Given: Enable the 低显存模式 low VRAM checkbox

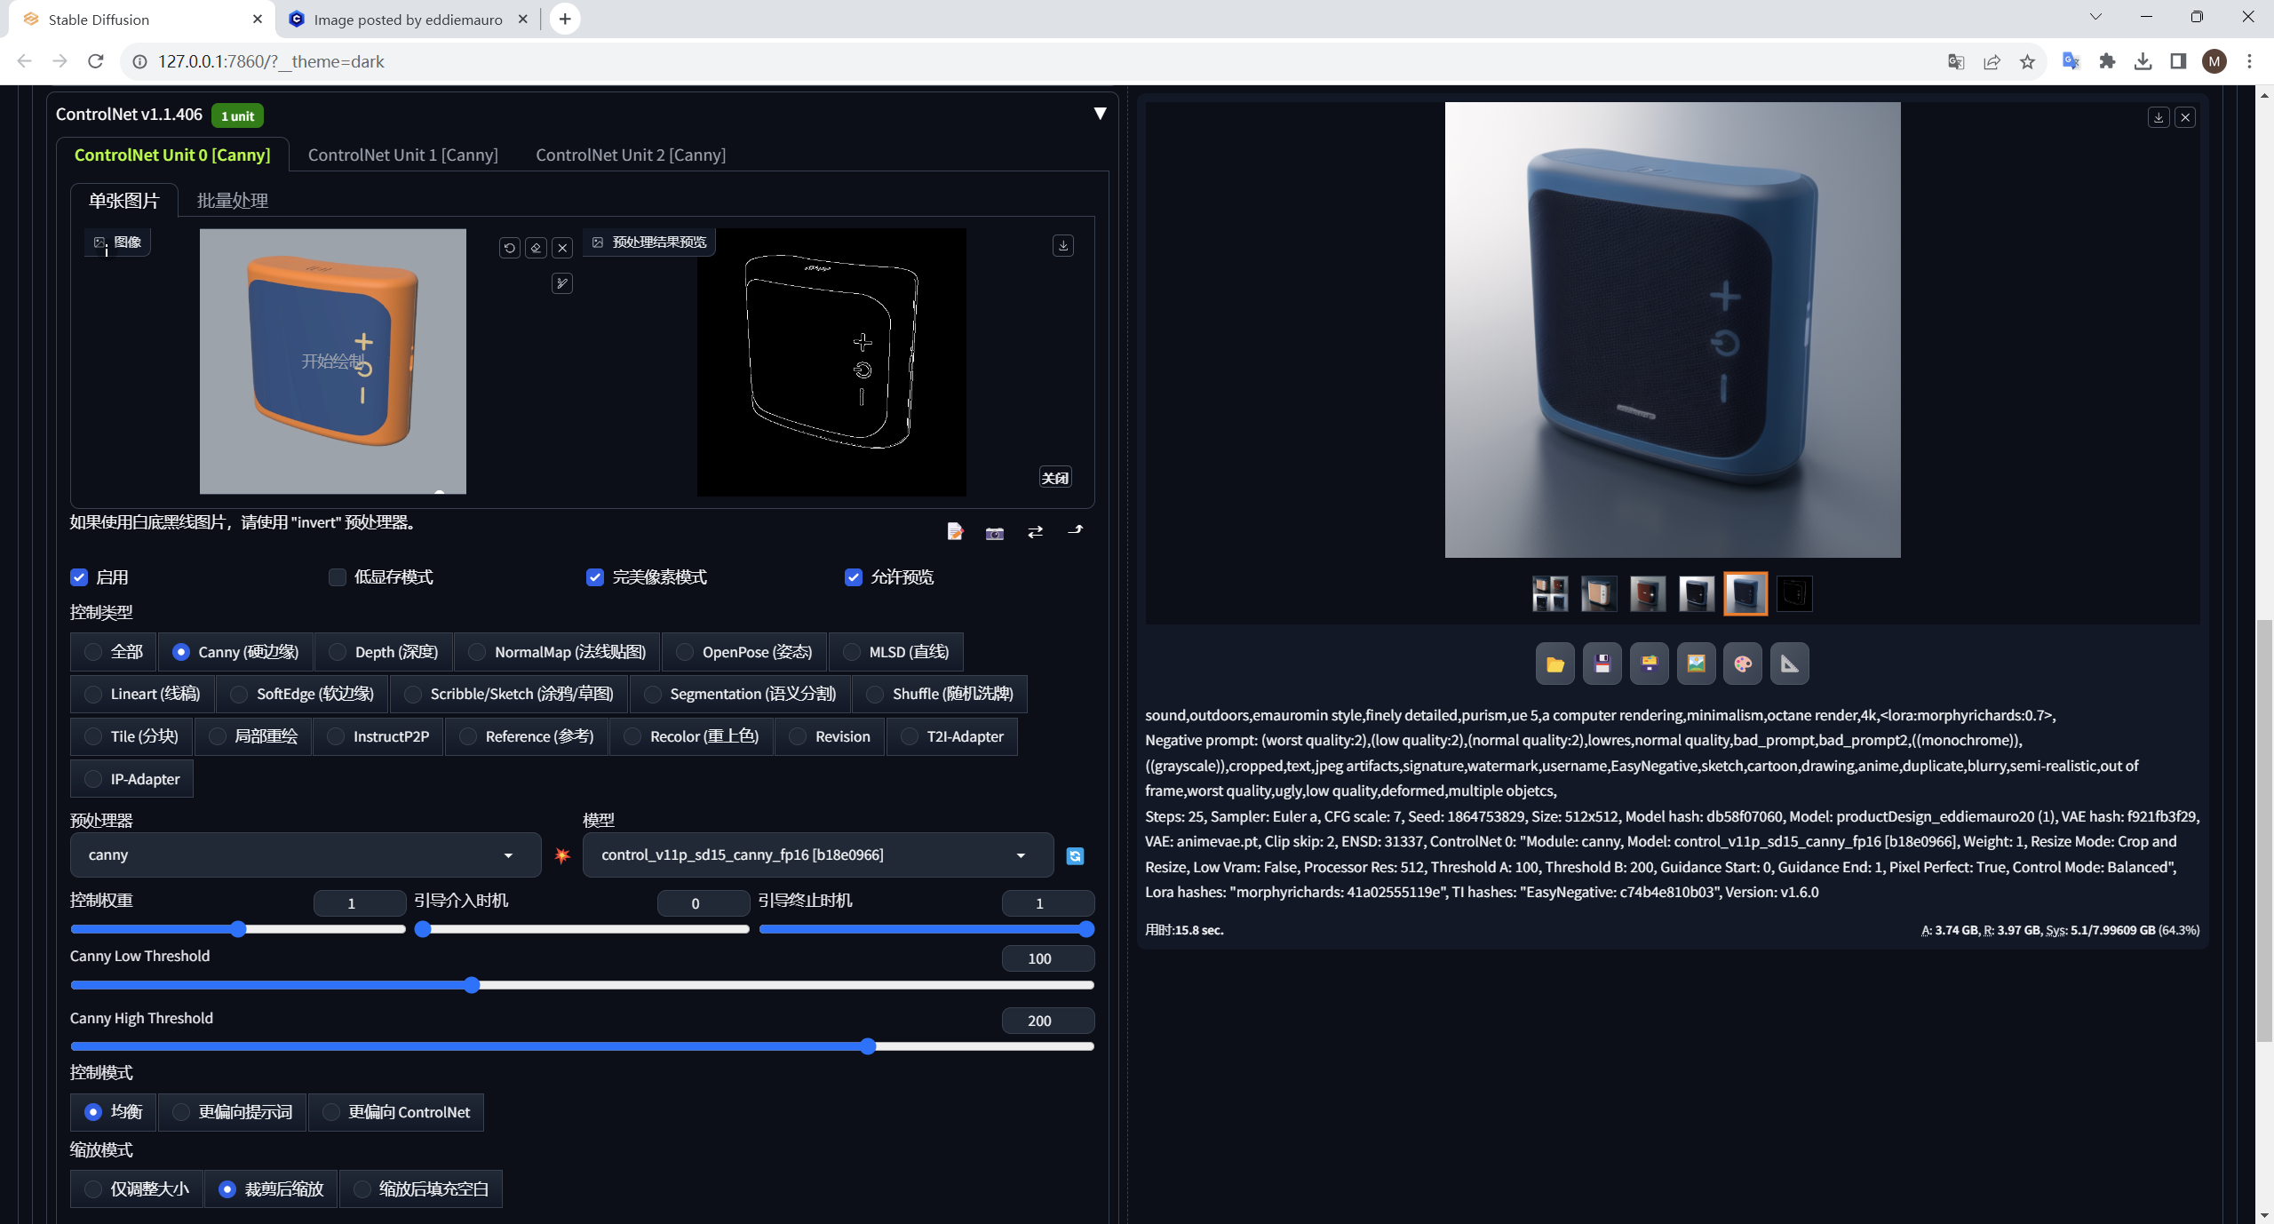Looking at the screenshot, I should click(338, 577).
